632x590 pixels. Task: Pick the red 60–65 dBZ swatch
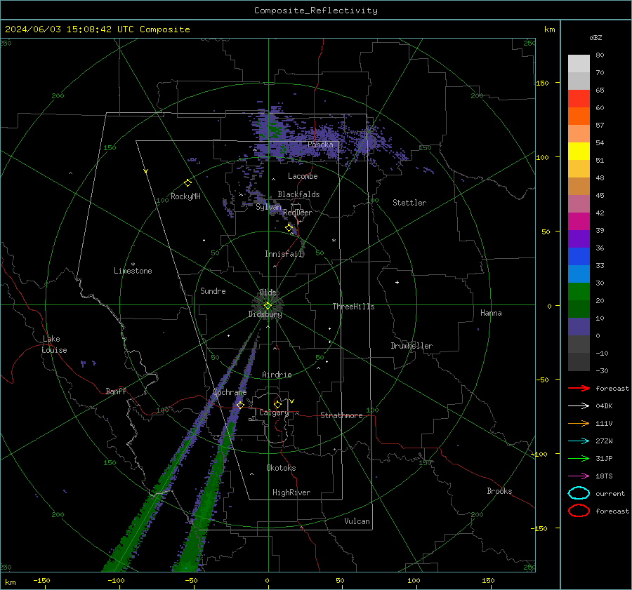(x=579, y=99)
